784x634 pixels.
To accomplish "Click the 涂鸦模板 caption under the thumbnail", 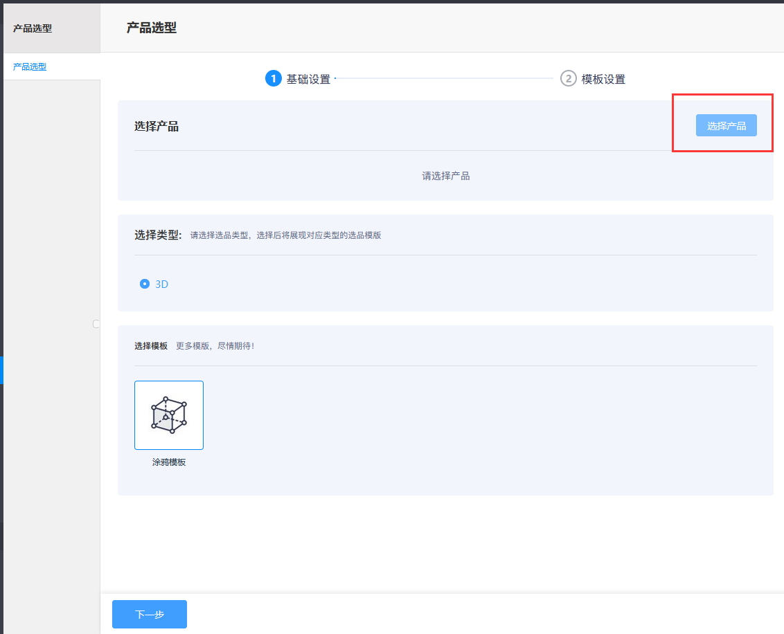I will (169, 462).
